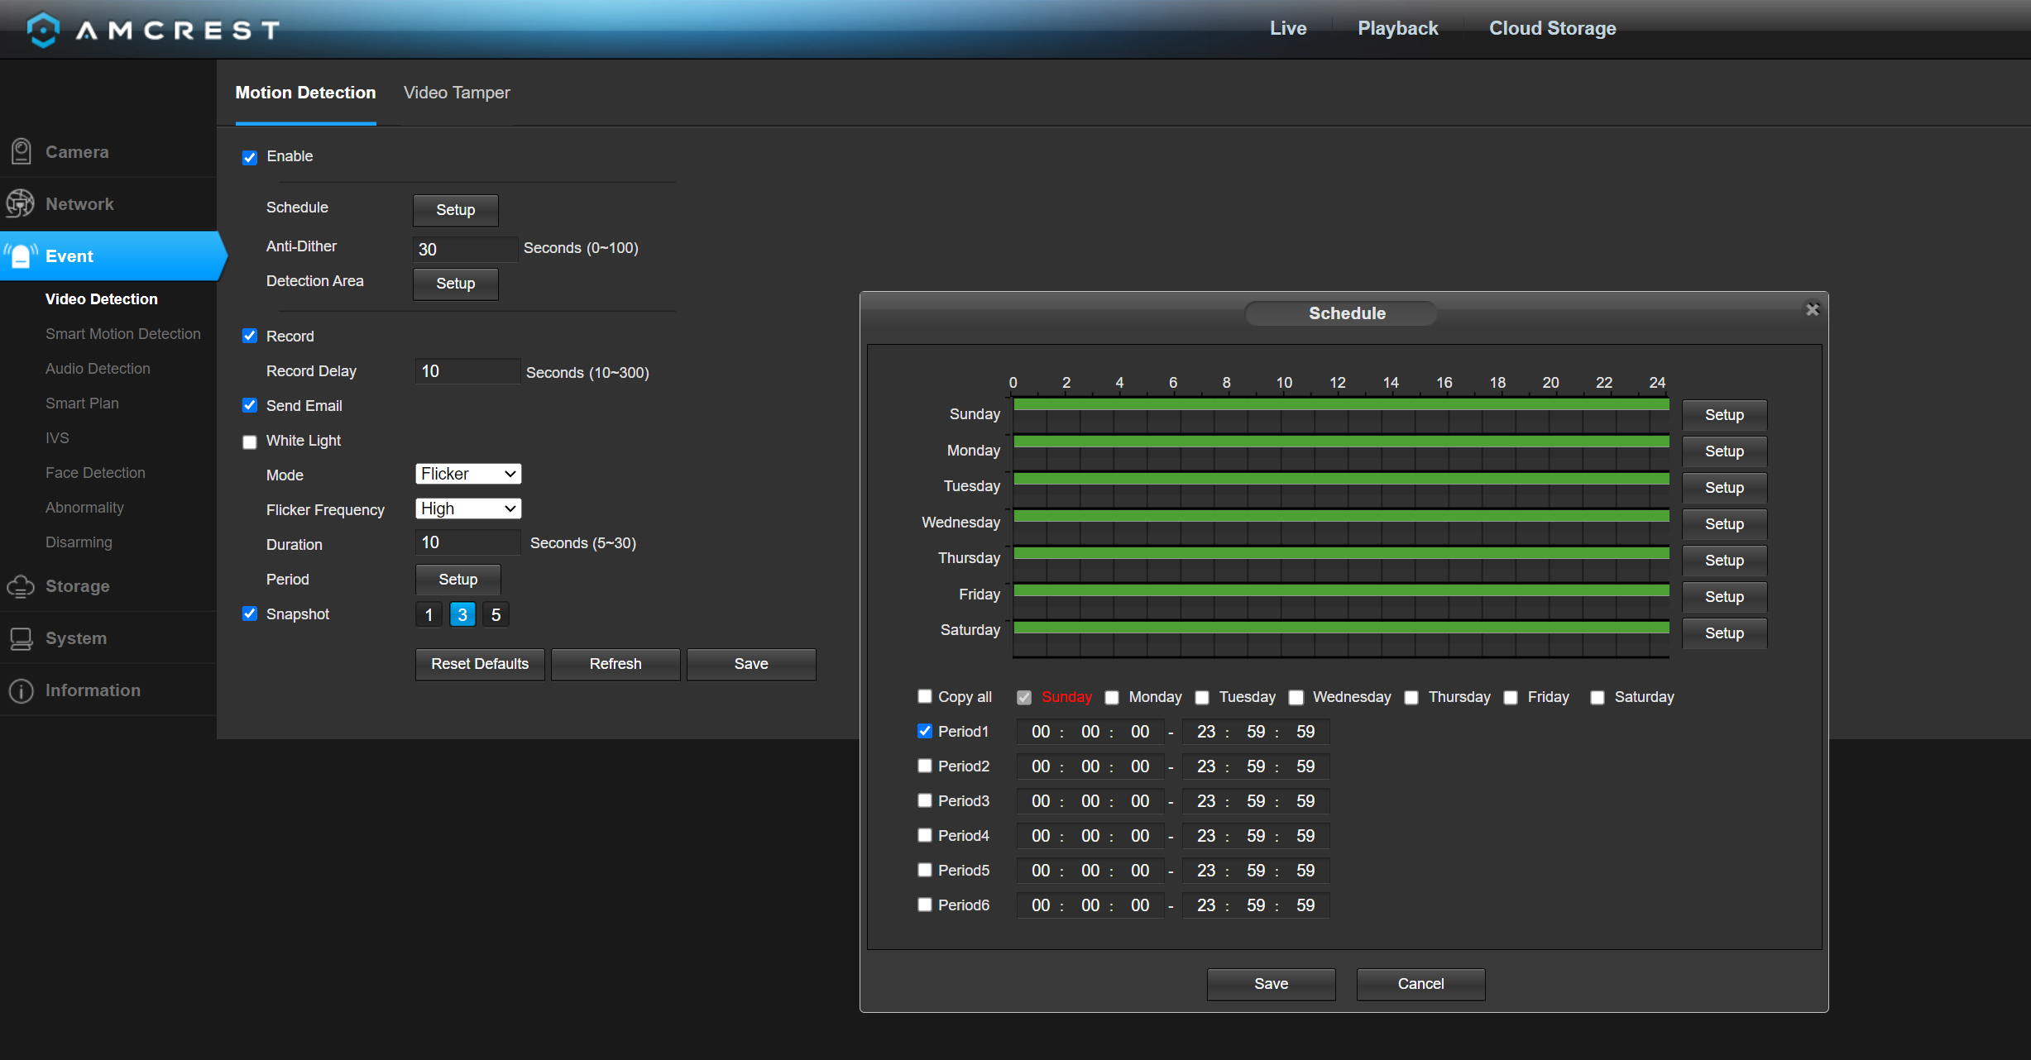The width and height of the screenshot is (2031, 1060).
Task: Open the Smart Plan submenu item
Action: [82, 403]
